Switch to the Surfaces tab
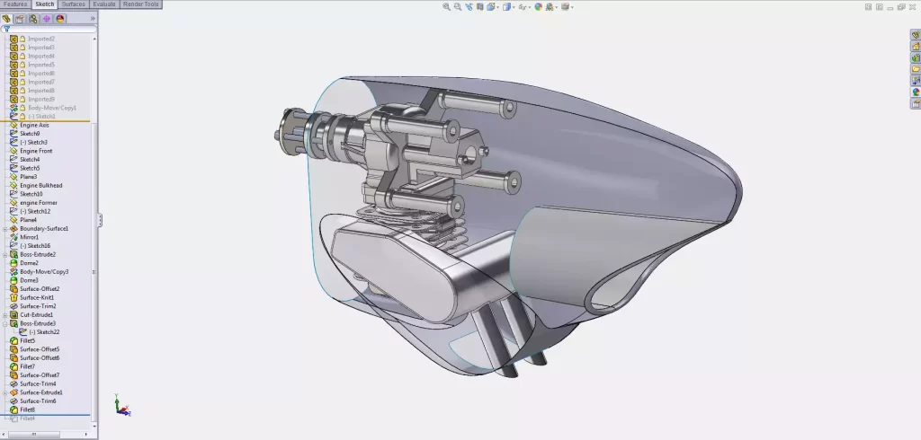This screenshot has width=921, height=440. point(73,4)
